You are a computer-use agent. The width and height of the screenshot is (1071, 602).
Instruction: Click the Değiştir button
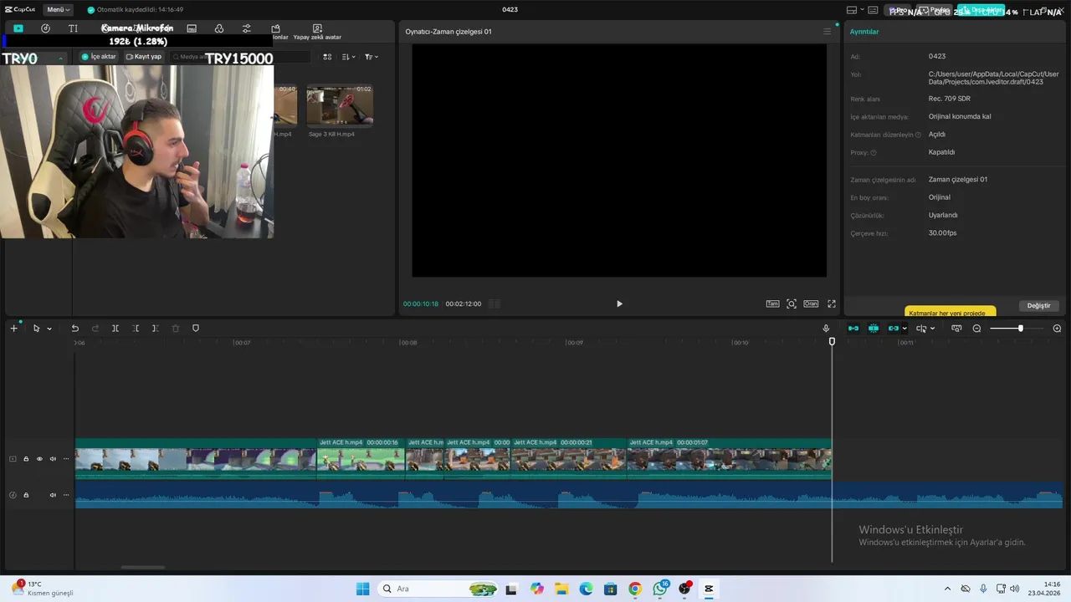coord(1038,305)
